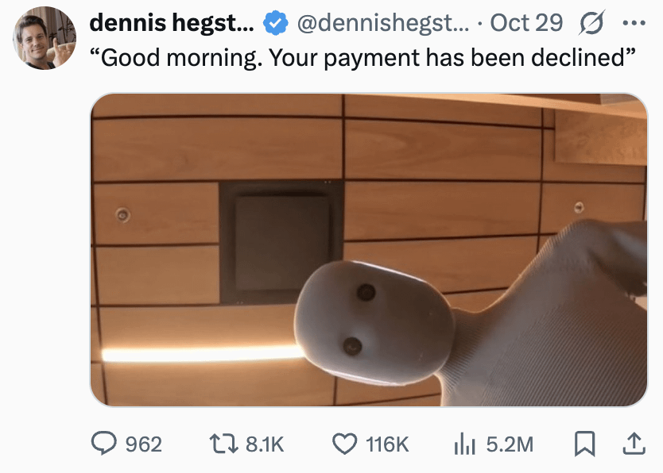This screenshot has height=473, width=663.
Task: Click the retweet arrows icon
Action: pos(223,444)
